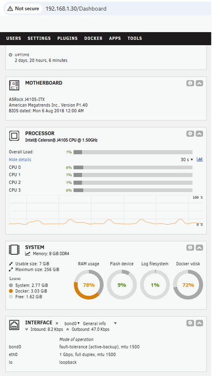Collapse the System panel

point(199,248)
